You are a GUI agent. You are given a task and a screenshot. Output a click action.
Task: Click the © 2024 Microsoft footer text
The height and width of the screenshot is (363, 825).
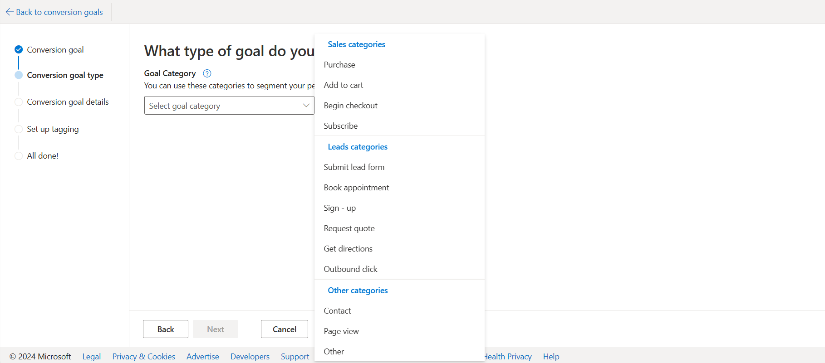point(40,357)
